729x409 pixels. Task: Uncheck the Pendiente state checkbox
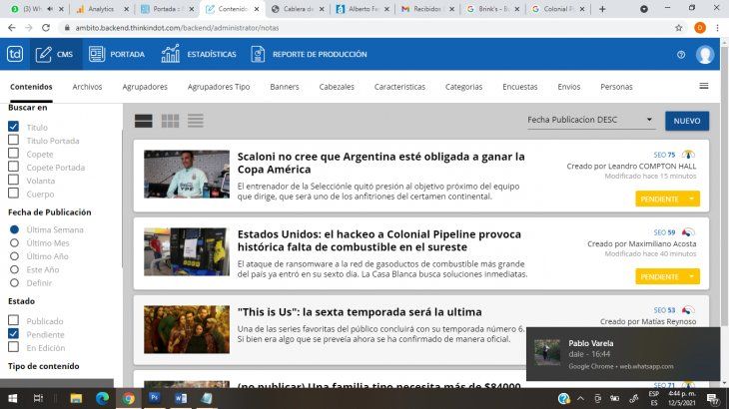click(14, 334)
